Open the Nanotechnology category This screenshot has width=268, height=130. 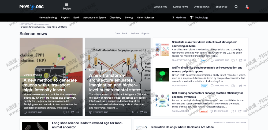[x=48, y=17]
